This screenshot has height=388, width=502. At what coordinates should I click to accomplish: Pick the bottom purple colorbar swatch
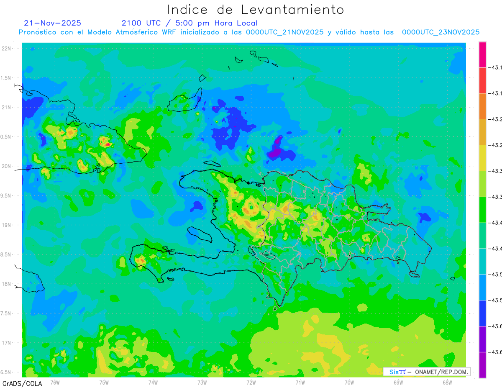(x=482, y=365)
